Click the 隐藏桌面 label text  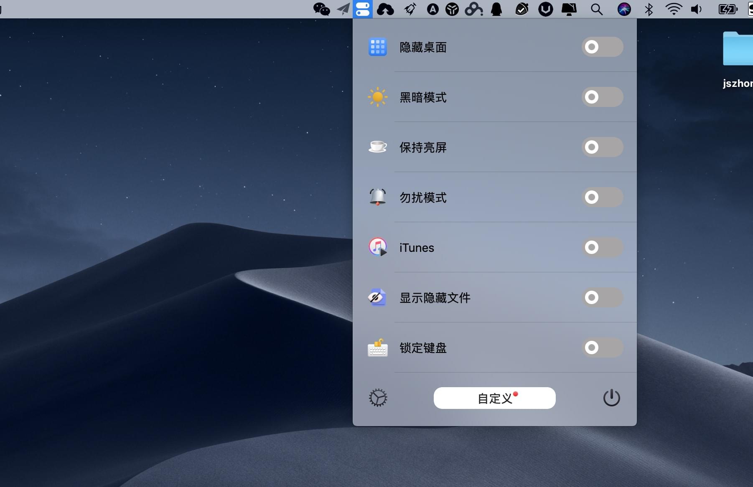423,47
